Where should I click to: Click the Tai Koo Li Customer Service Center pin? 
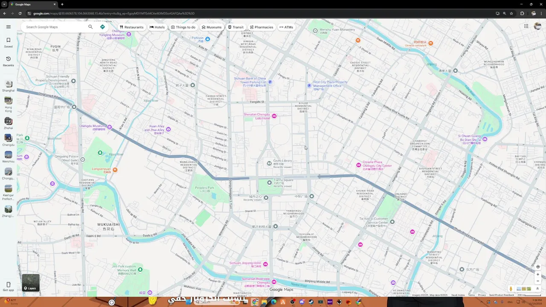(392, 222)
